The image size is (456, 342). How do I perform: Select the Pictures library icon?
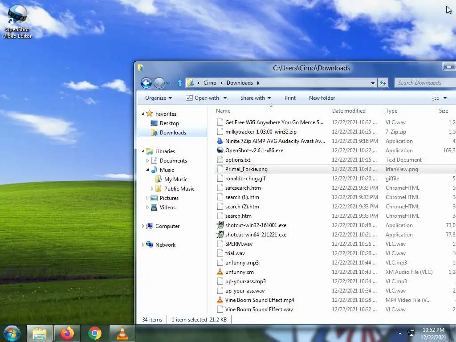click(x=154, y=198)
